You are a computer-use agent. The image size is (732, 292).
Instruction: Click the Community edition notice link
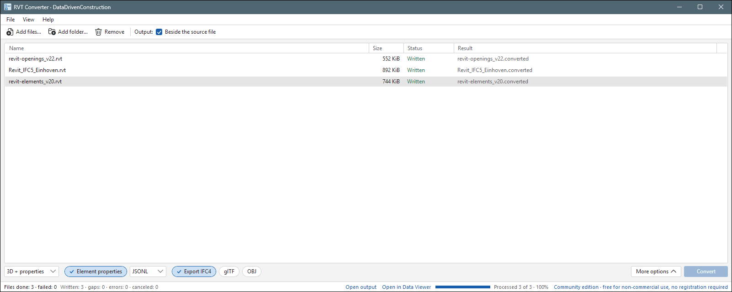pos(641,287)
